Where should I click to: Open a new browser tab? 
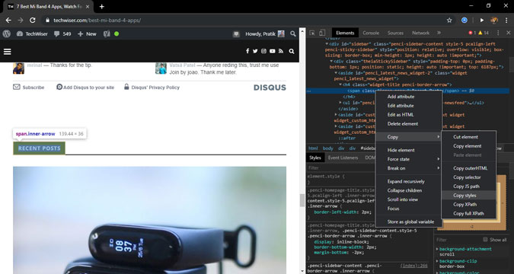point(101,7)
